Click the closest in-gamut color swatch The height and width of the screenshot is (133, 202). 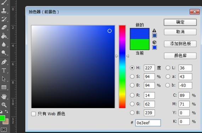[x=155, y=36]
